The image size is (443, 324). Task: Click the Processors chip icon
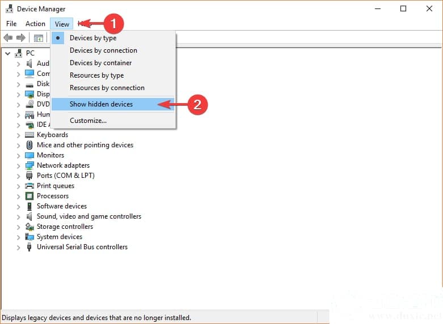click(29, 196)
